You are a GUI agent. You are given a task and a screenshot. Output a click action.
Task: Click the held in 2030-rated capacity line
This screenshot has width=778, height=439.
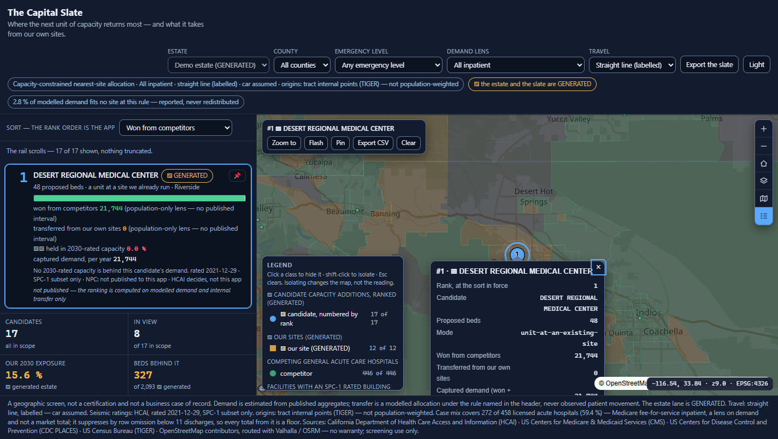[90, 249]
